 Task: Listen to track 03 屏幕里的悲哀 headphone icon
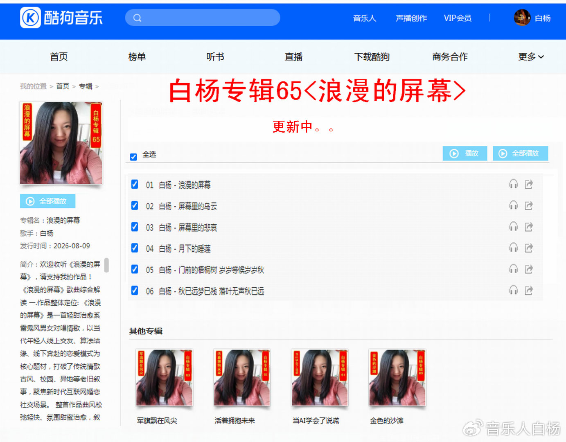click(x=513, y=227)
